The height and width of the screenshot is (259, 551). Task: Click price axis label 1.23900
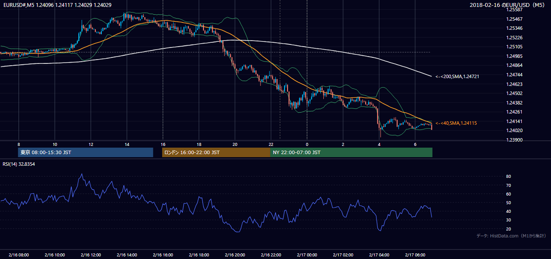(514, 140)
